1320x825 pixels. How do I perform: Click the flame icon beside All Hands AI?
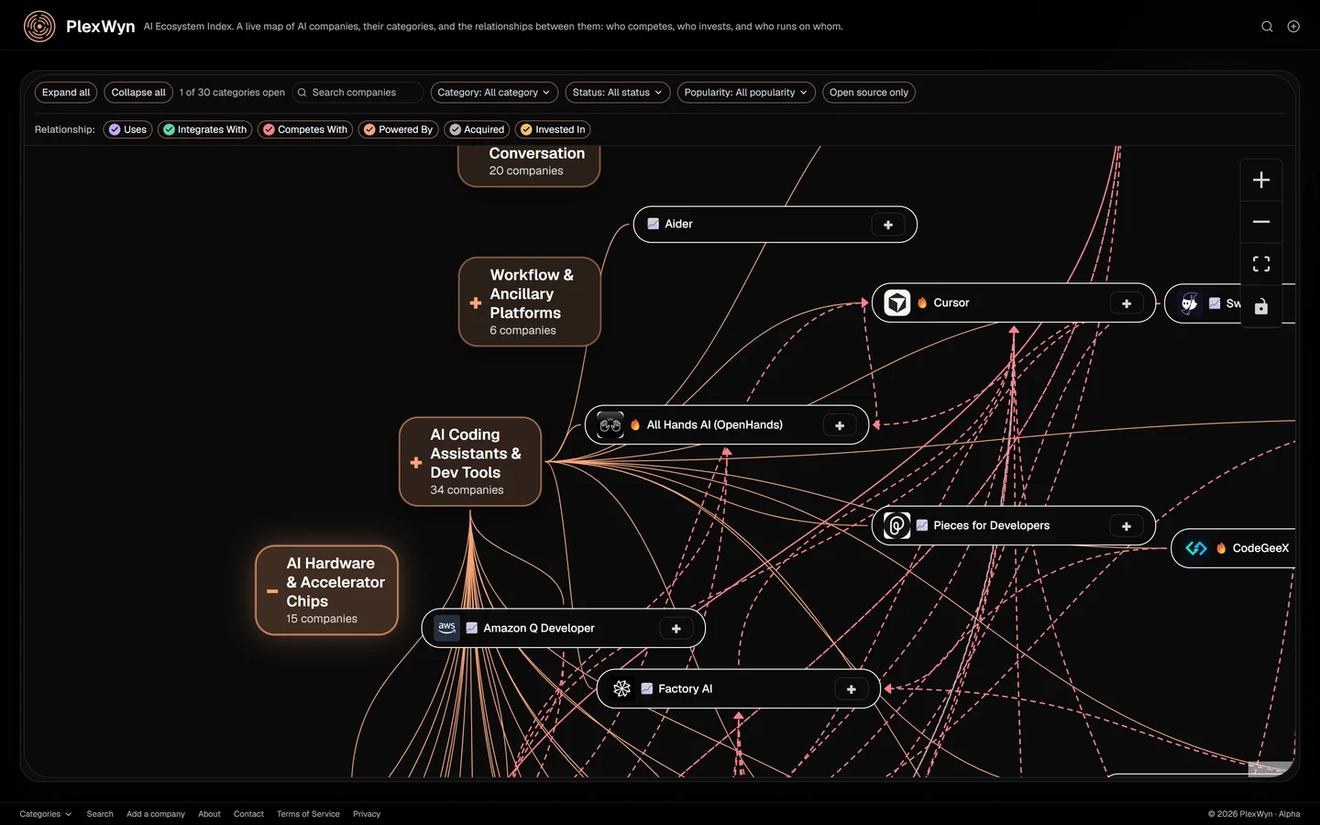[x=635, y=425]
